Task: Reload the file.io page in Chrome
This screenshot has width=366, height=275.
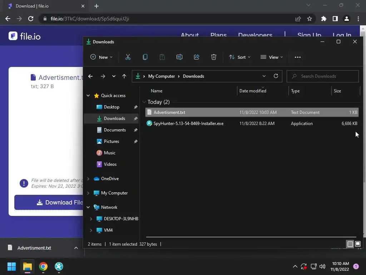Action: pyautogui.click(x=31, y=19)
